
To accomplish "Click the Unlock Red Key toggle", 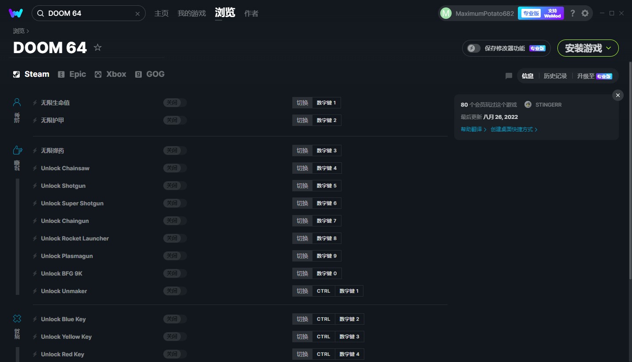I will click(x=175, y=354).
